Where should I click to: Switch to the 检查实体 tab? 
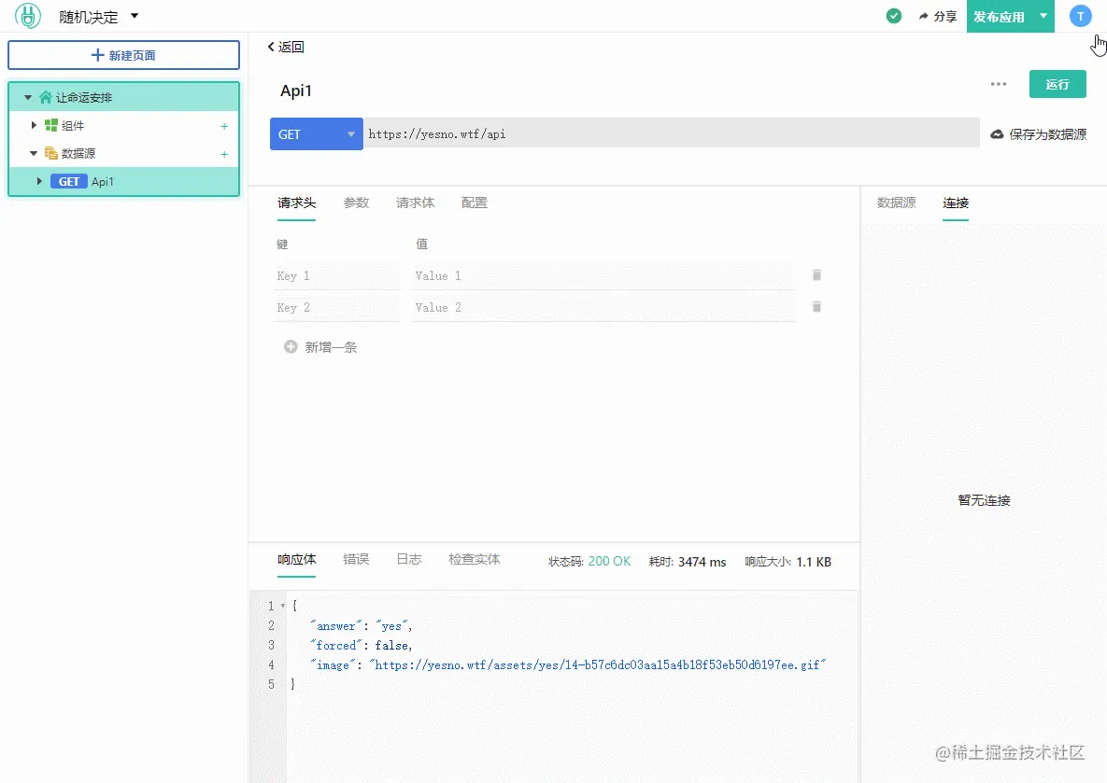pos(475,559)
